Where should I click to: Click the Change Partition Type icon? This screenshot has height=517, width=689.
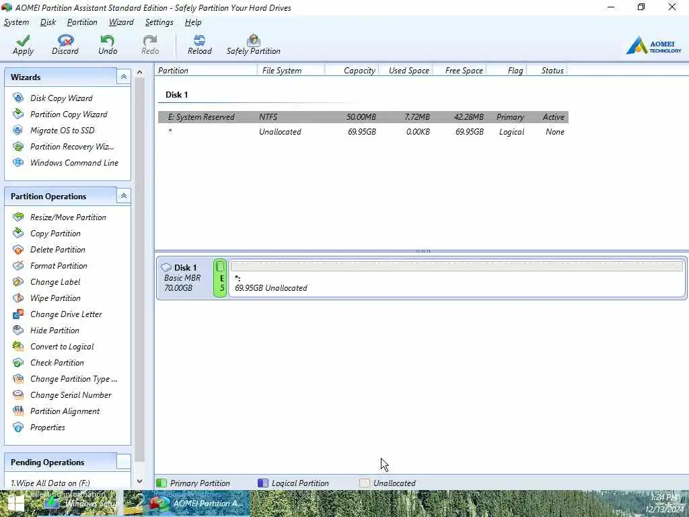click(x=18, y=378)
